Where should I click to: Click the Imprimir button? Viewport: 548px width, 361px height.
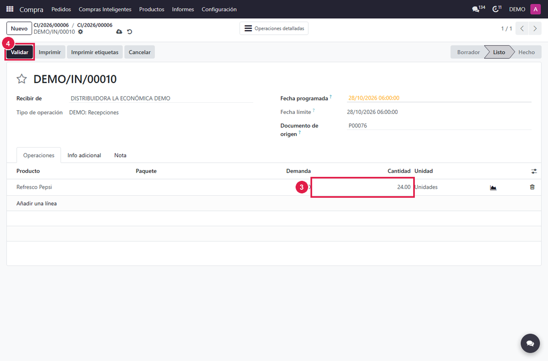[x=50, y=52]
